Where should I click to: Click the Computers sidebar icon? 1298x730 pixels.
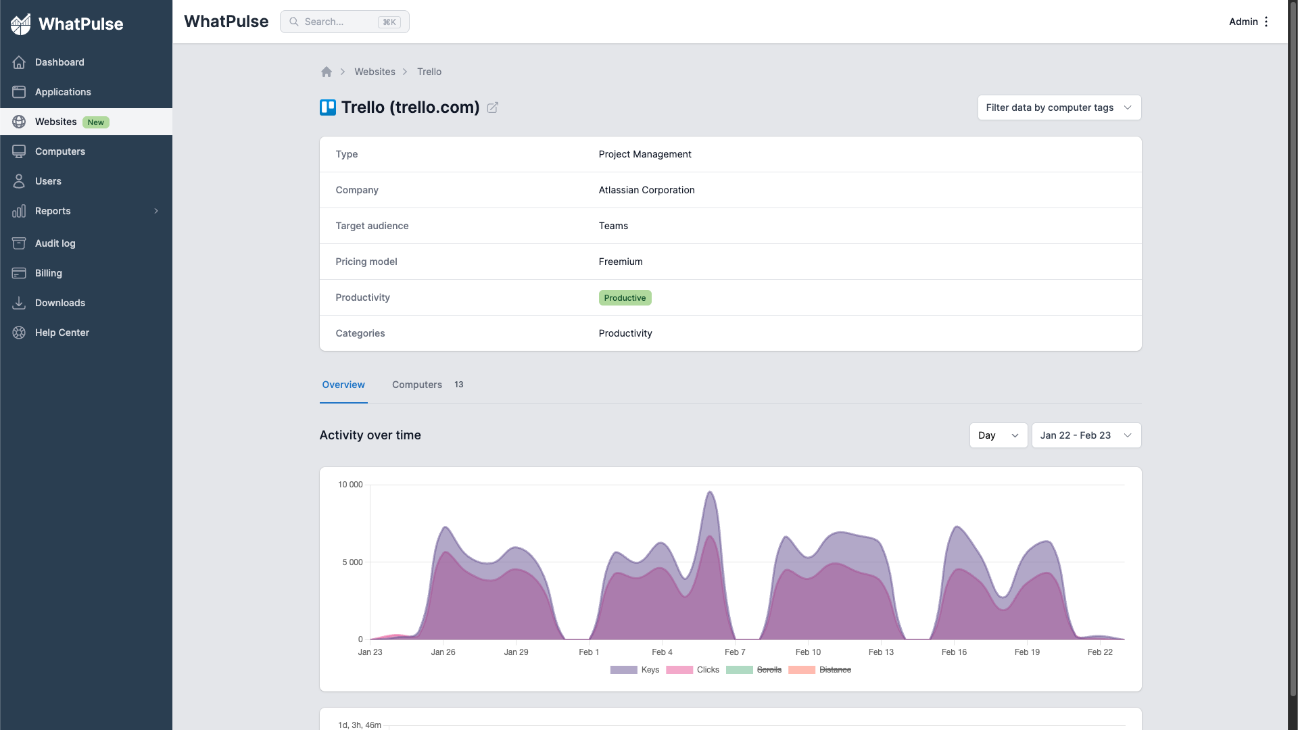pos(18,151)
